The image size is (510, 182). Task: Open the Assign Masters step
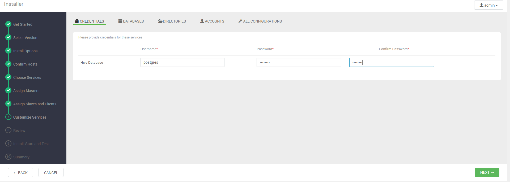click(x=26, y=91)
